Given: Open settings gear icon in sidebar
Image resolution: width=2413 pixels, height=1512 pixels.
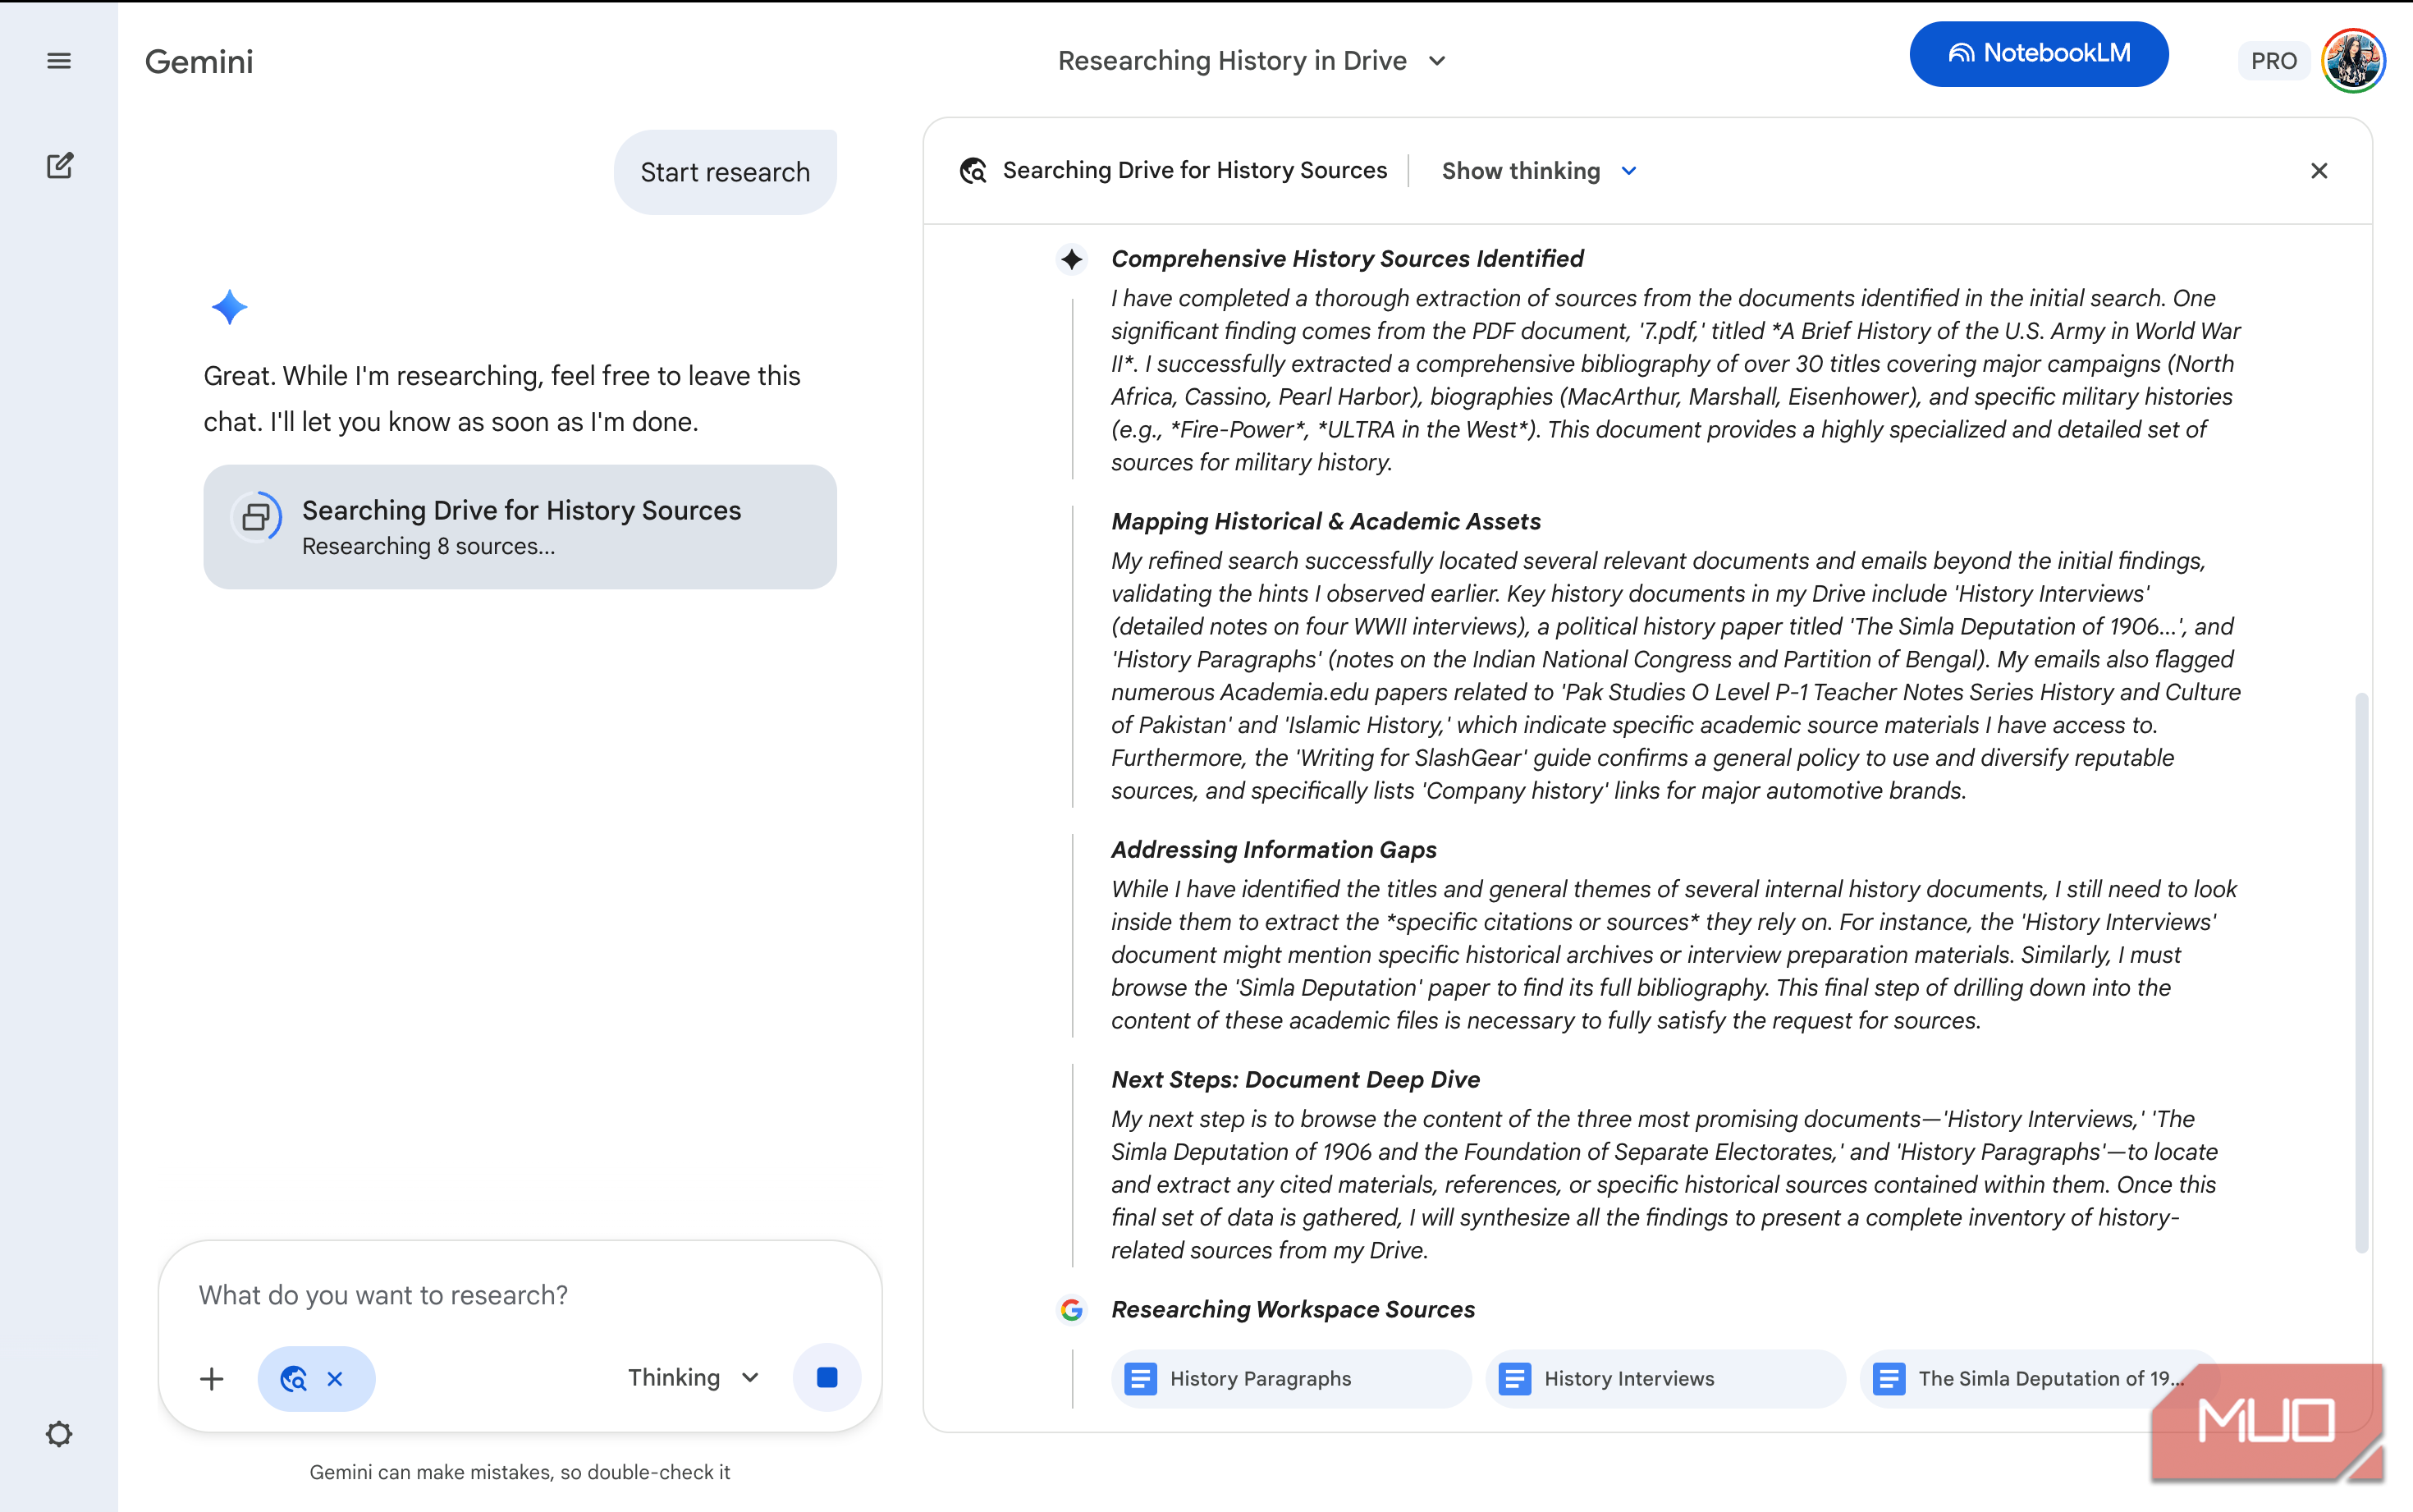Looking at the screenshot, I should click(x=59, y=1433).
